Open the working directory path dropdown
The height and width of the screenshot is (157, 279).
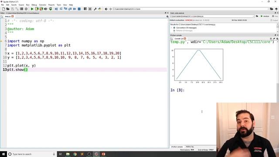tap(268, 9)
